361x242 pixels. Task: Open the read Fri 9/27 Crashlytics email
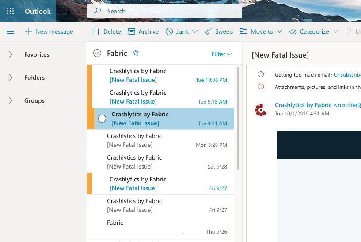(161, 205)
